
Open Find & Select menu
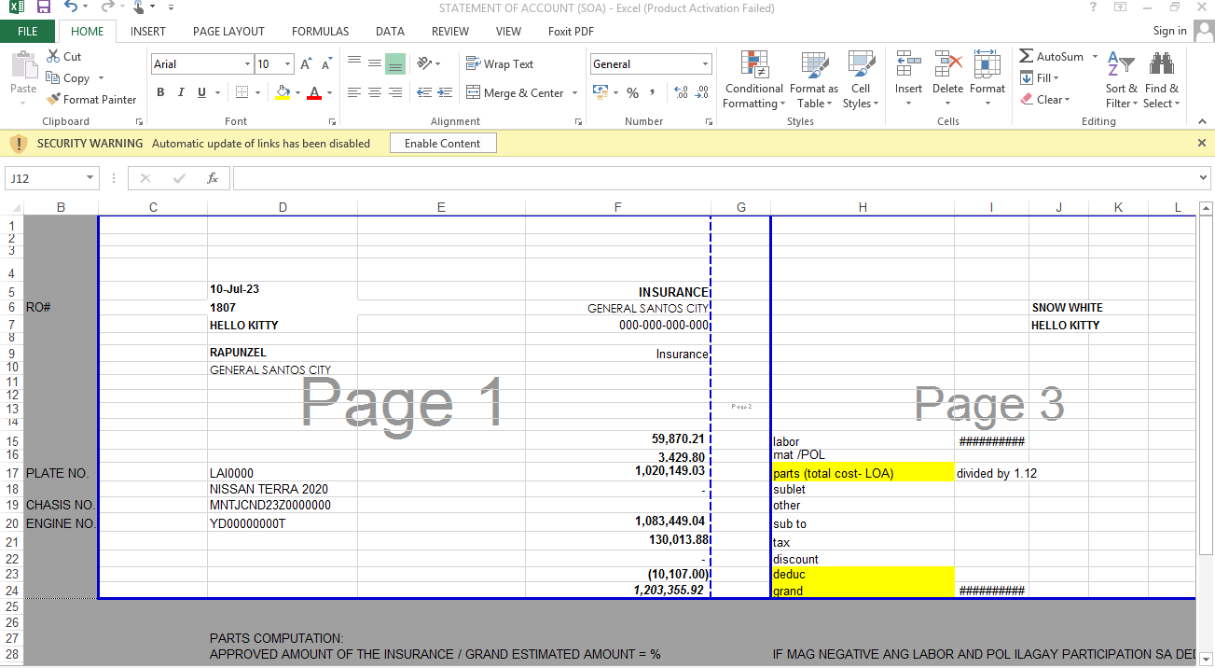click(x=1161, y=80)
